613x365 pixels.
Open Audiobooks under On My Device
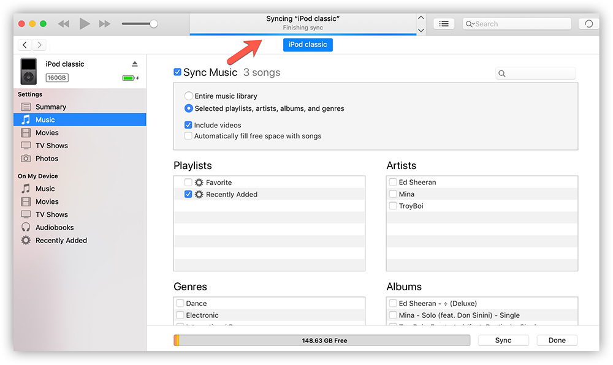pos(54,227)
